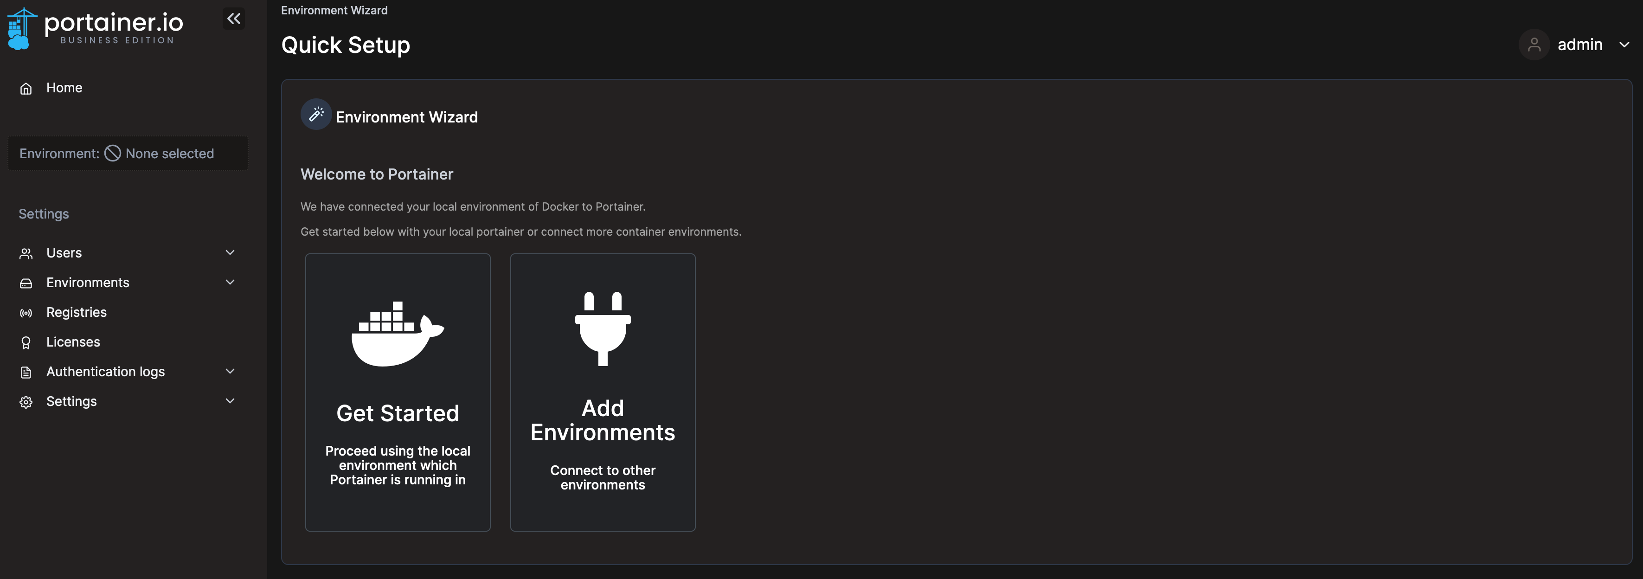The image size is (1643, 579).
Task: Click the Authentication logs document icon
Action: 26,373
